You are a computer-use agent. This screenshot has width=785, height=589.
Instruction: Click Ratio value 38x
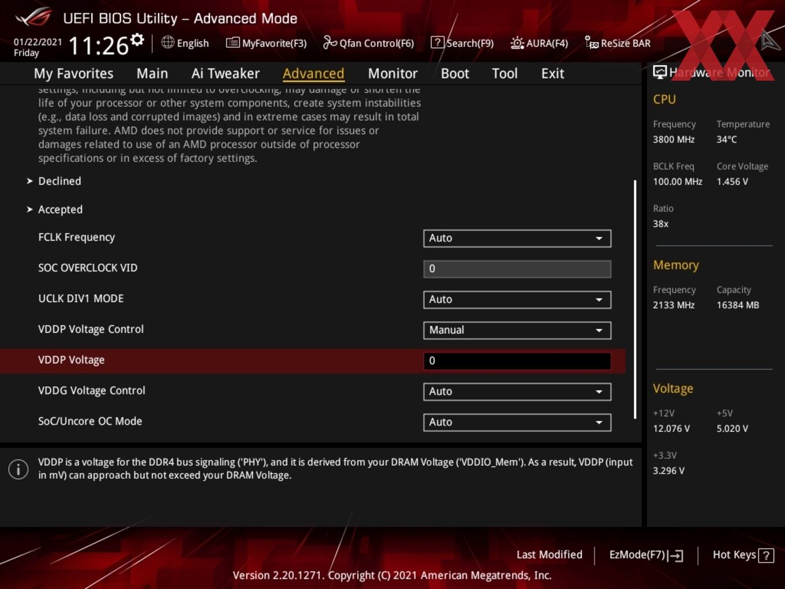coord(661,223)
